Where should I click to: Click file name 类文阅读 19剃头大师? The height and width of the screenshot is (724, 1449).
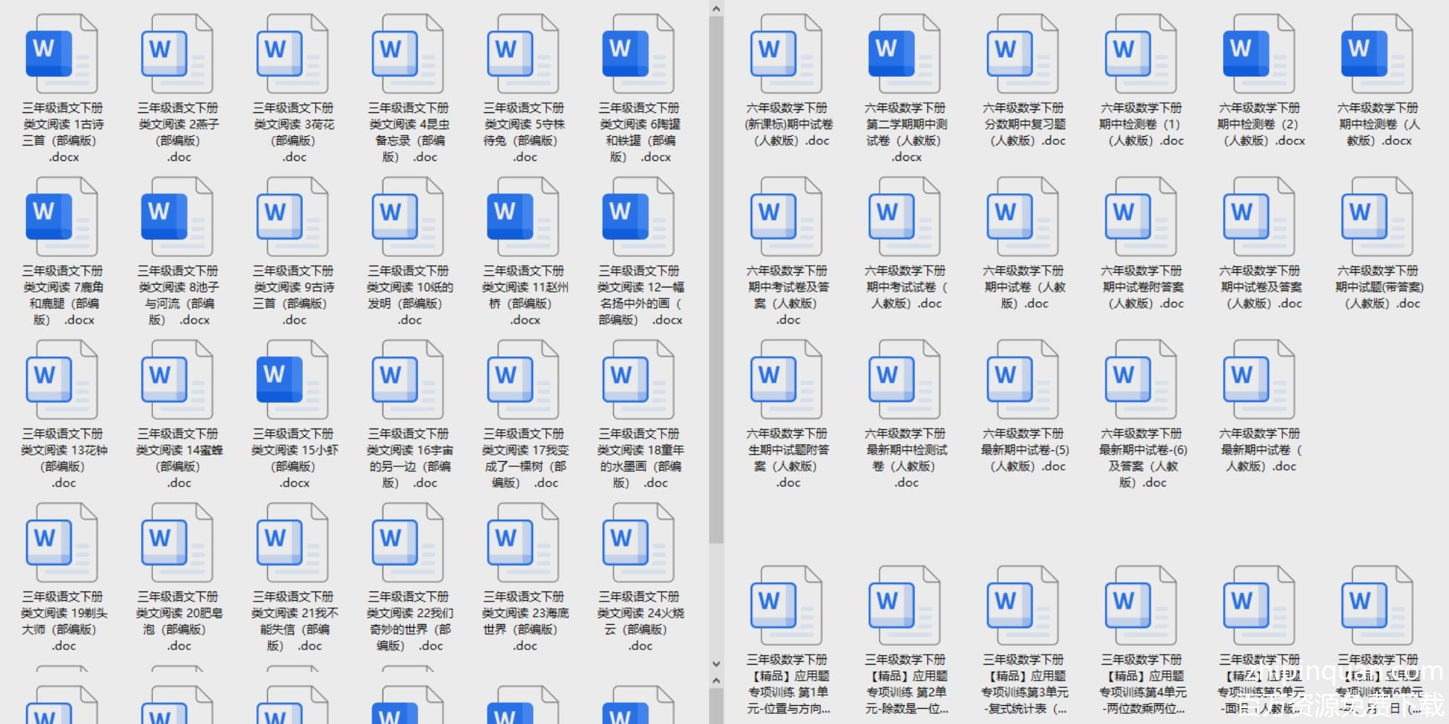point(64,621)
